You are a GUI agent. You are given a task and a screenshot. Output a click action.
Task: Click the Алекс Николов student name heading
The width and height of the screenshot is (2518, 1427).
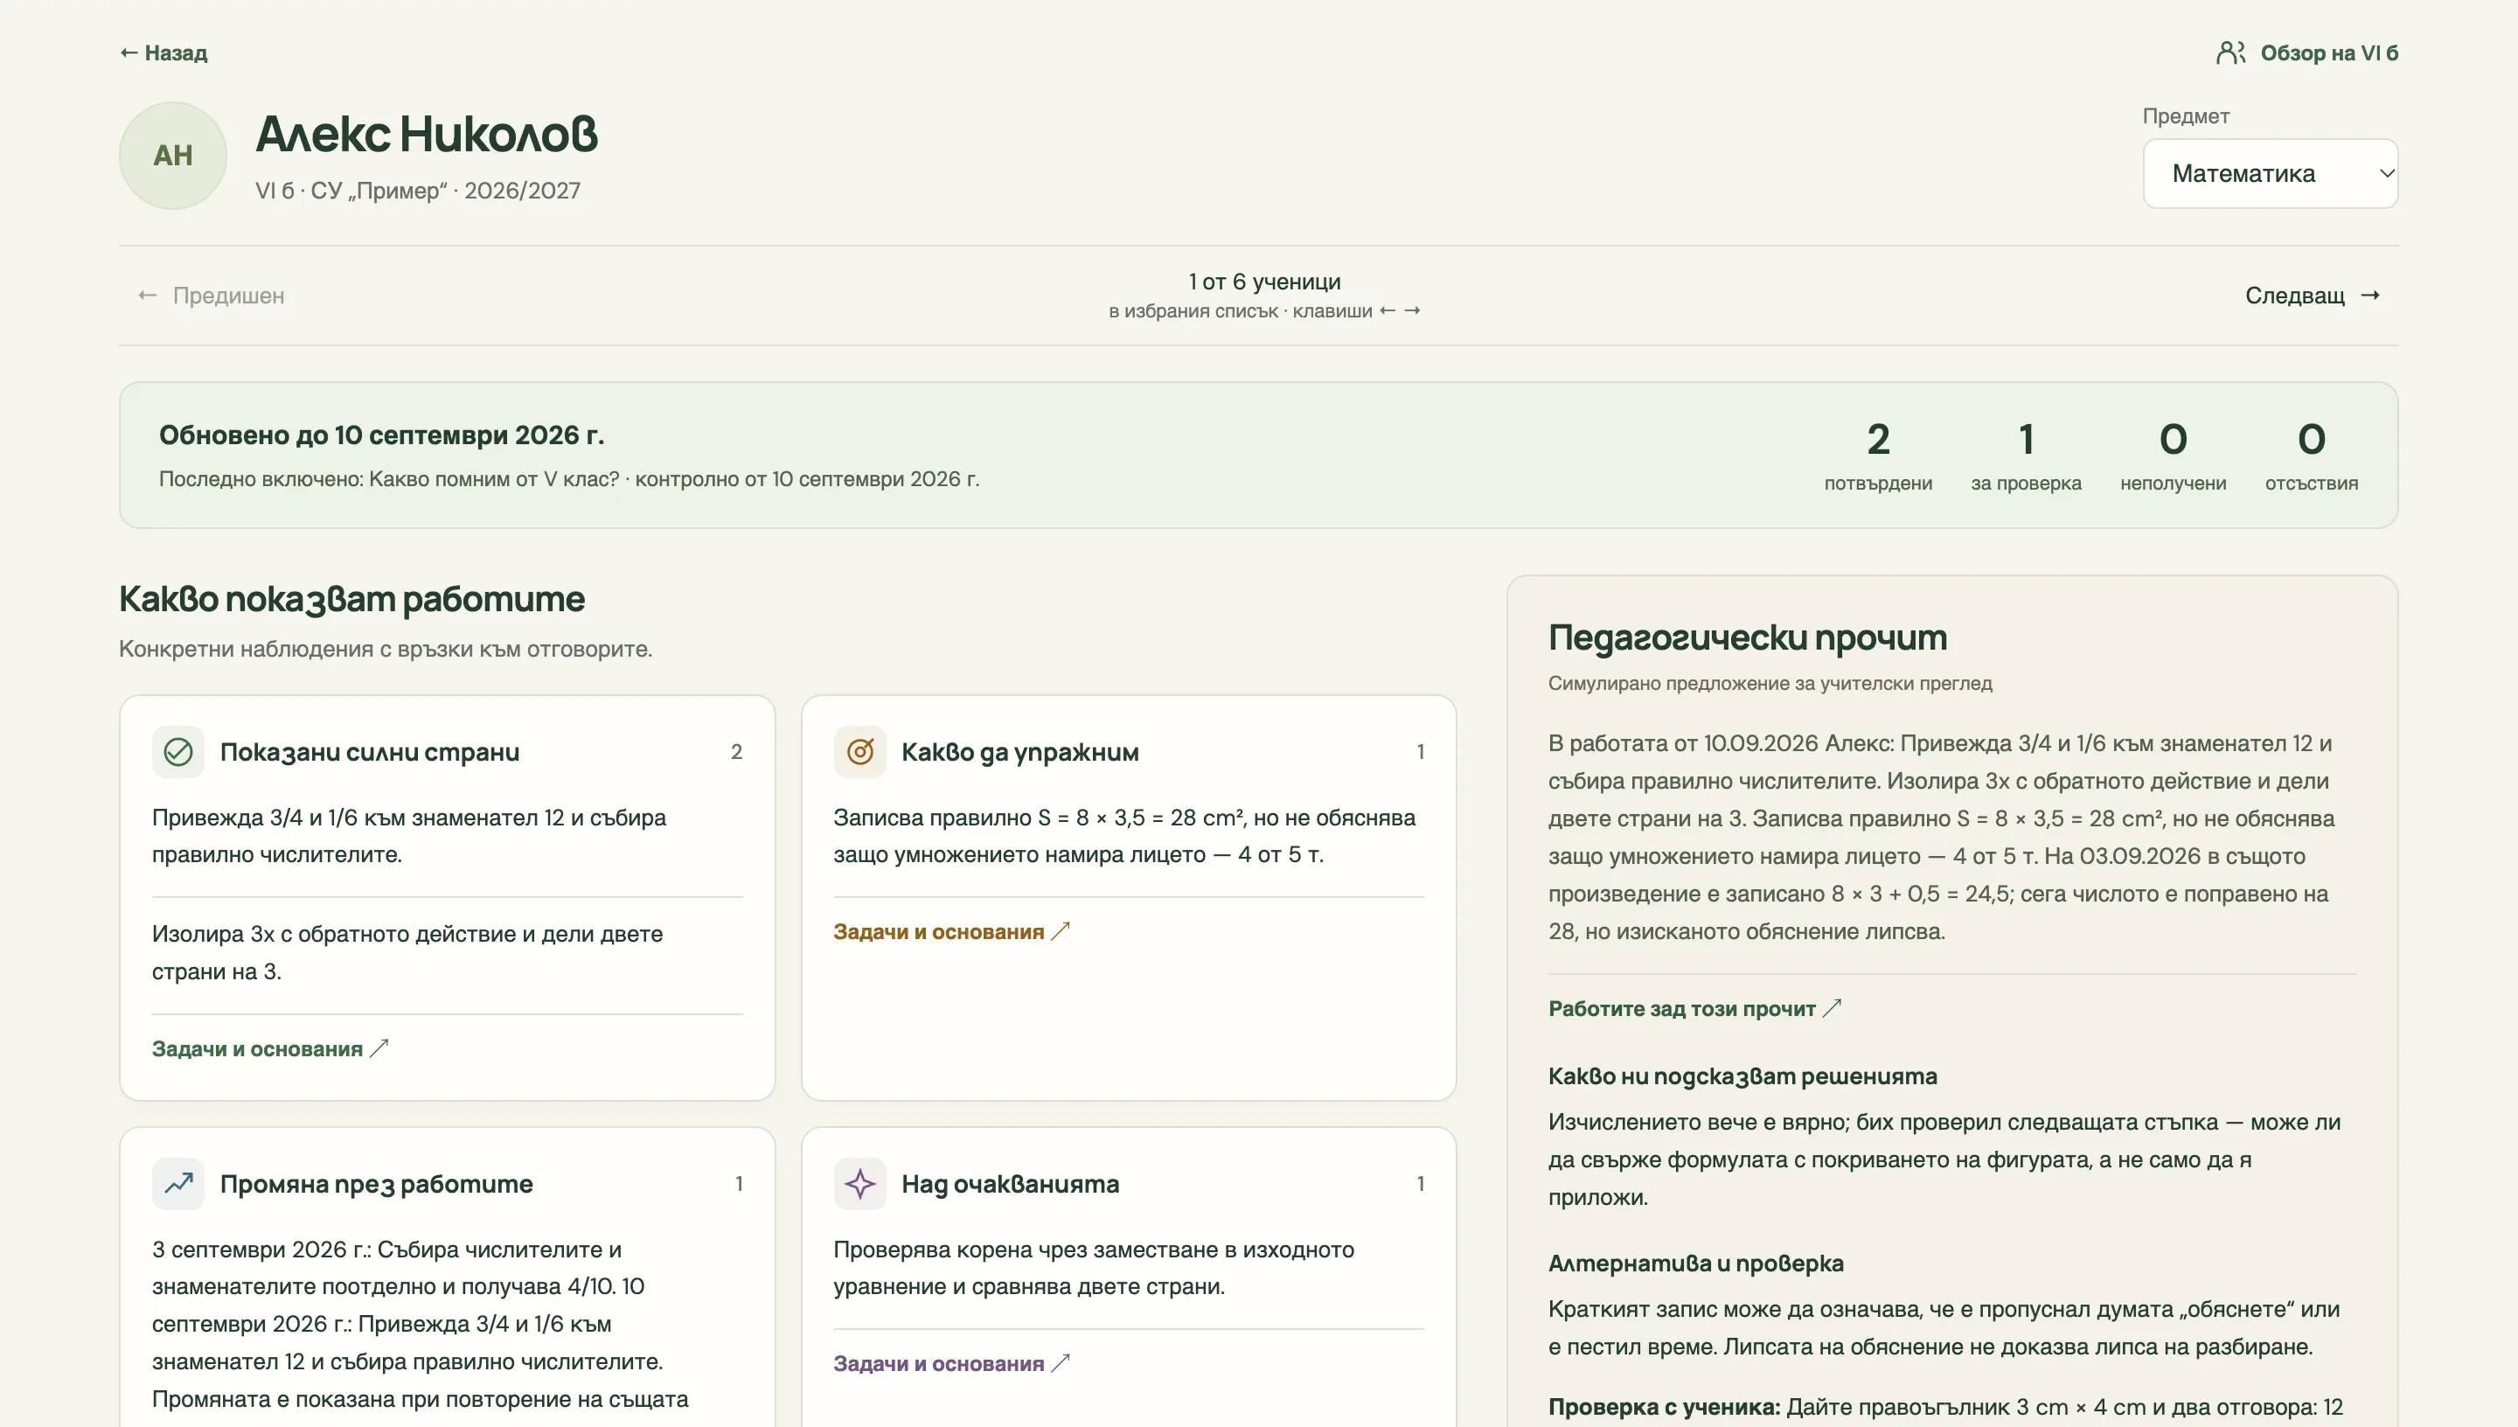[426, 135]
